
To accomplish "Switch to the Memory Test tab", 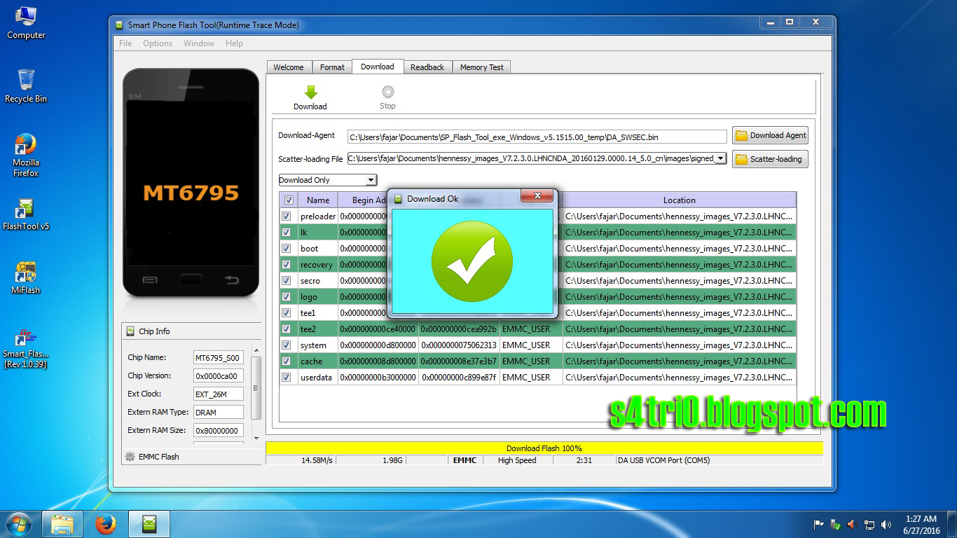I will click(482, 67).
